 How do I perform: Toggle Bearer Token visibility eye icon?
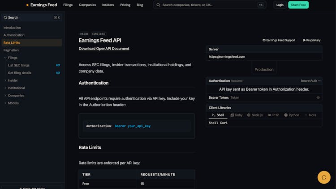tap(318, 97)
